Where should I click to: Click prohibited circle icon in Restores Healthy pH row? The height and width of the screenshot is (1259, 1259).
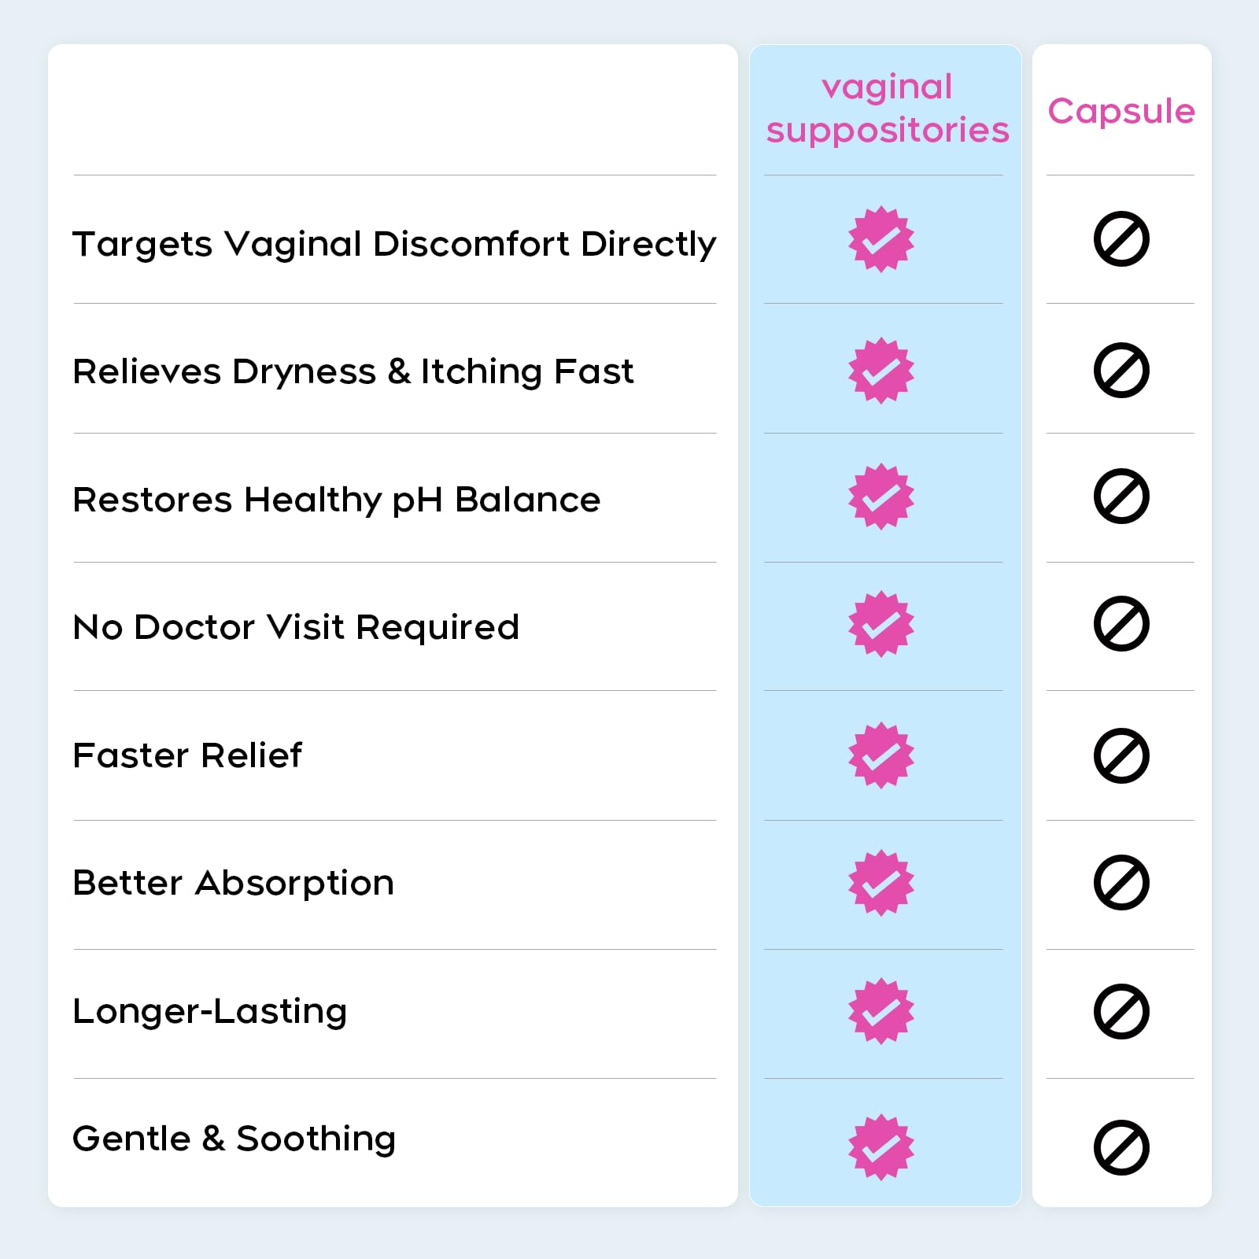click(x=1121, y=497)
